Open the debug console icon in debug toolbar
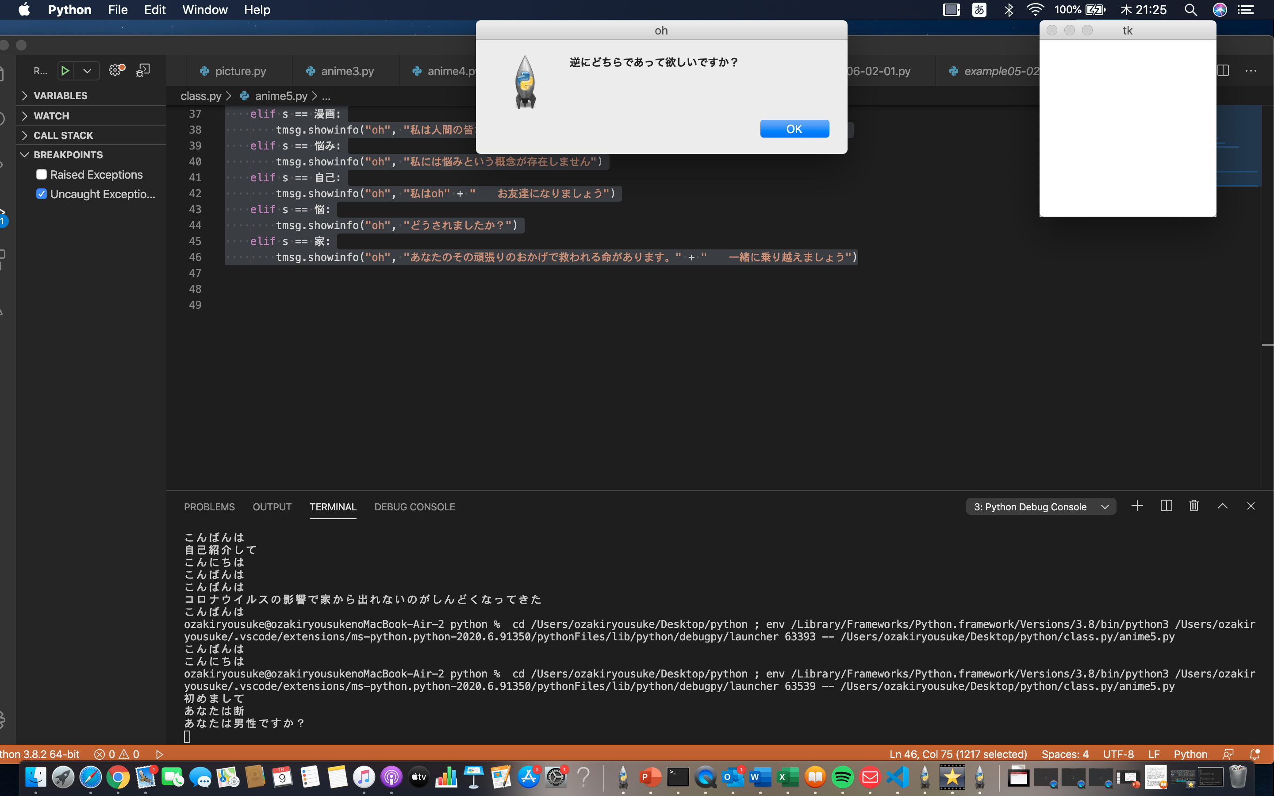Viewport: 1274px width, 796px height. (x=143, y=71)
